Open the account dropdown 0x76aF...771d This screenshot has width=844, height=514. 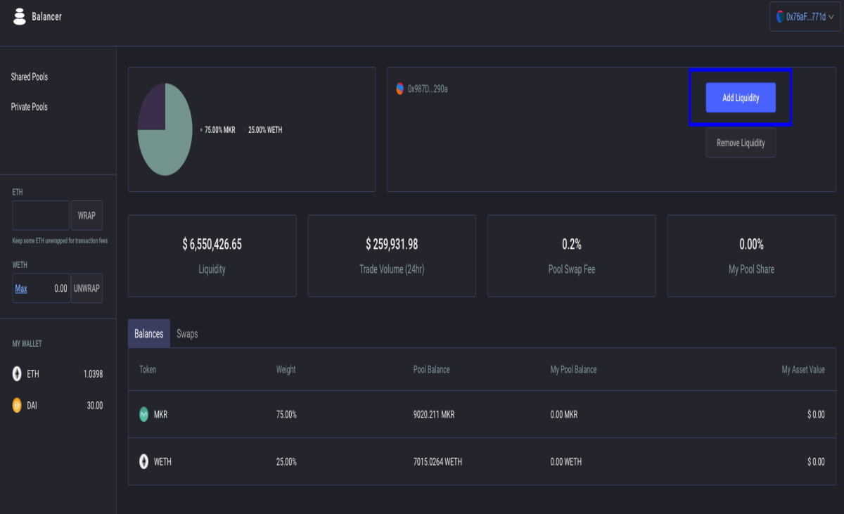coord(805,16)
